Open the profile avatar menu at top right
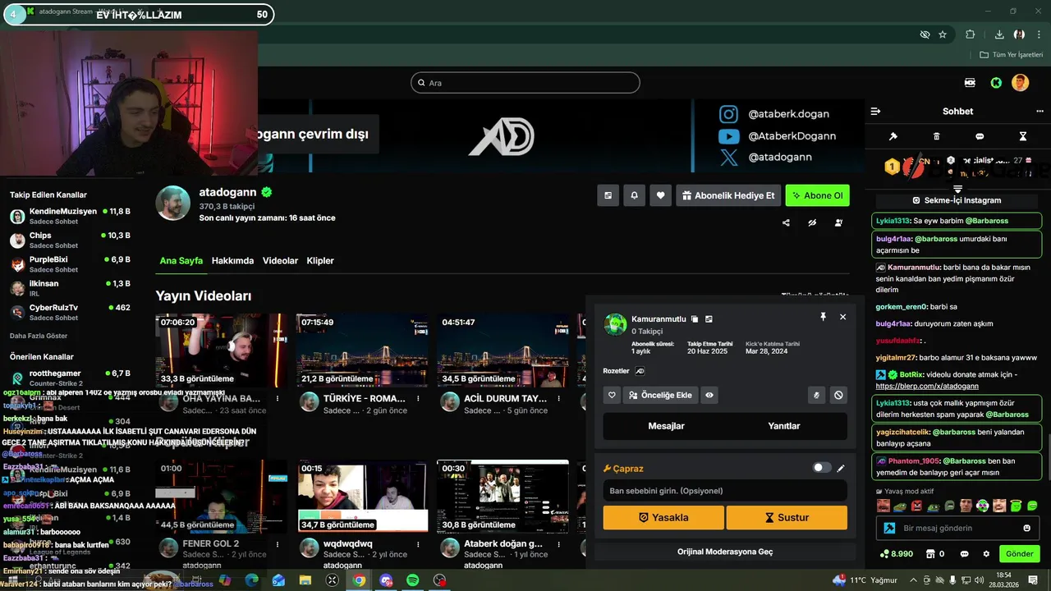1051x591 pixels. (1020, 83)
